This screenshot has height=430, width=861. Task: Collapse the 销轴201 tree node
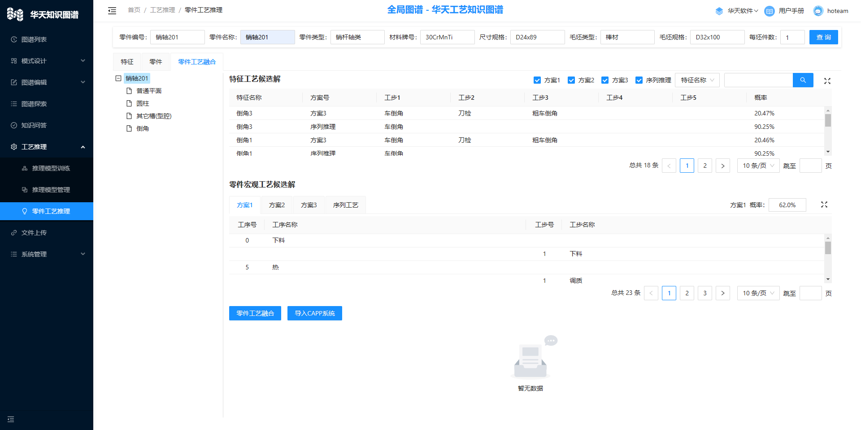point(118,78)
